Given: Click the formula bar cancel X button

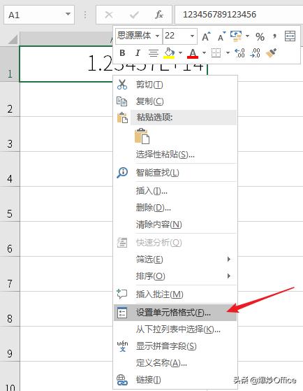Looking at the screenshot, I should (109, 15).
